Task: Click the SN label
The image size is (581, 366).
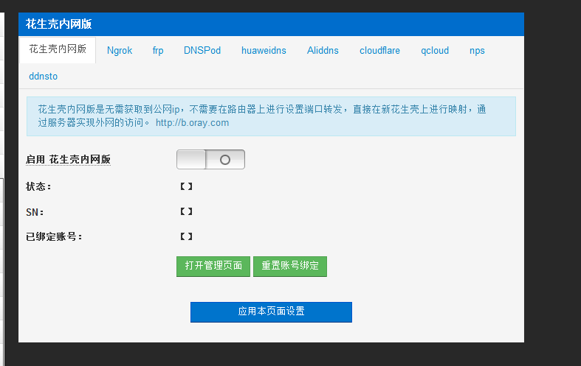Action: pyautogui.click(x=35, y=212)
